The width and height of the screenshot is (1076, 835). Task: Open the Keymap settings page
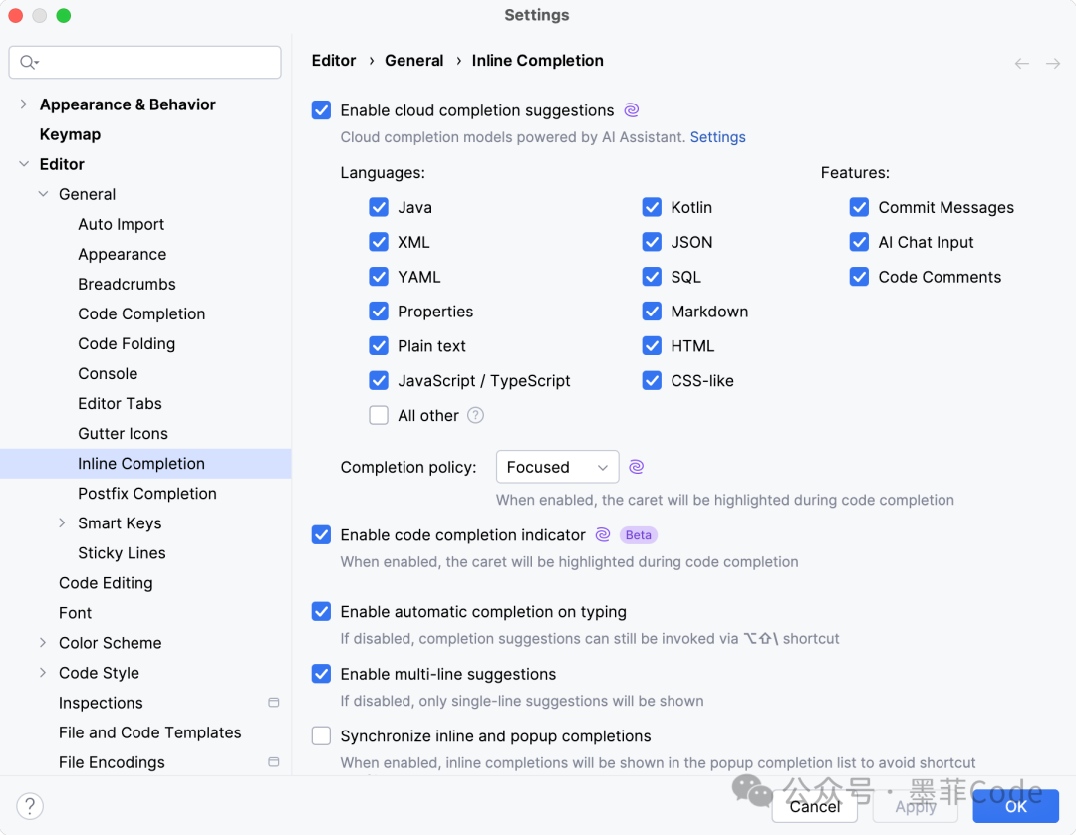click(x=70, y=134)
